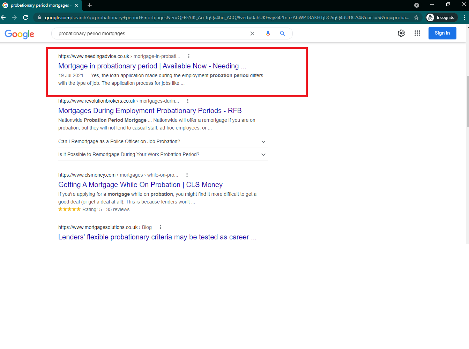Clear the search box with X icon
Screen dimensions: 469x349
click(252, 34)
